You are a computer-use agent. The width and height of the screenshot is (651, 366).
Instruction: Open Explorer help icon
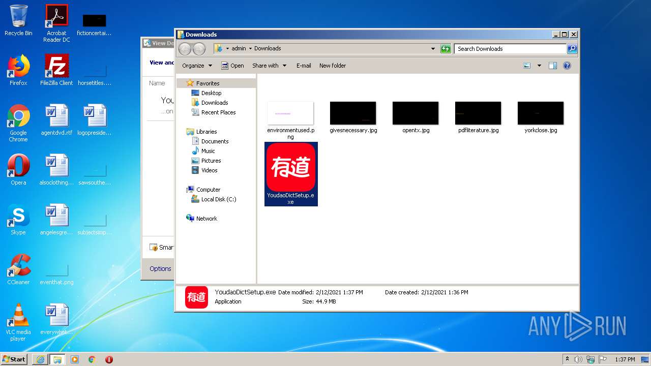tap(567, 66)
